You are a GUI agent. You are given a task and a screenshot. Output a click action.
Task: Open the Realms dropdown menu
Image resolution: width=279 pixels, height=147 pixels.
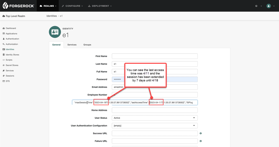pos(48,6)
